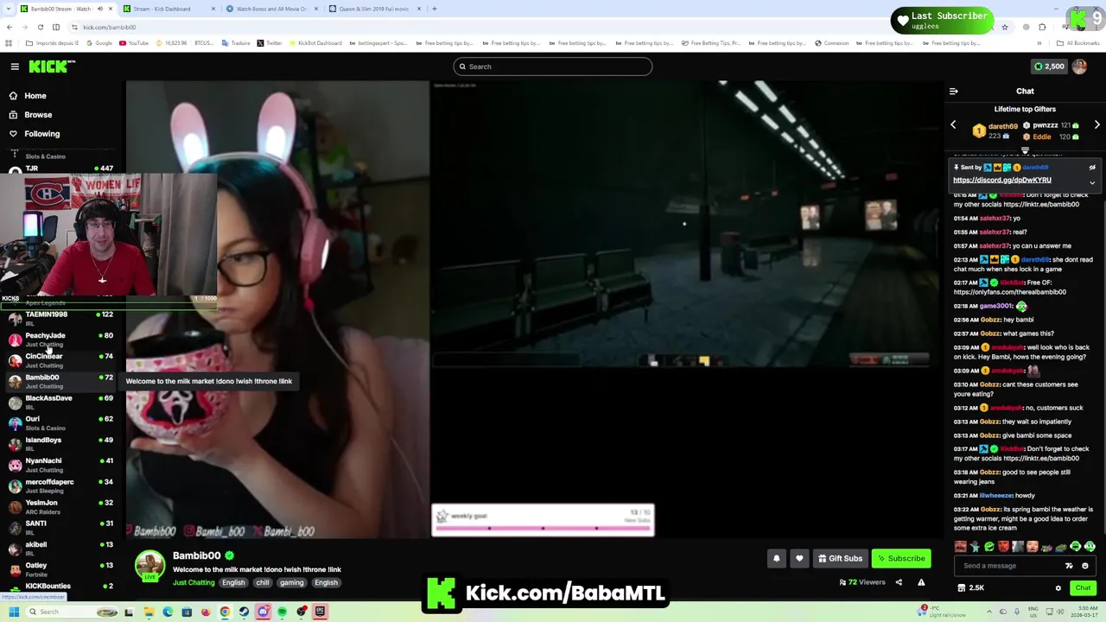Open the 2,500 points balance

coord(1049,67)
